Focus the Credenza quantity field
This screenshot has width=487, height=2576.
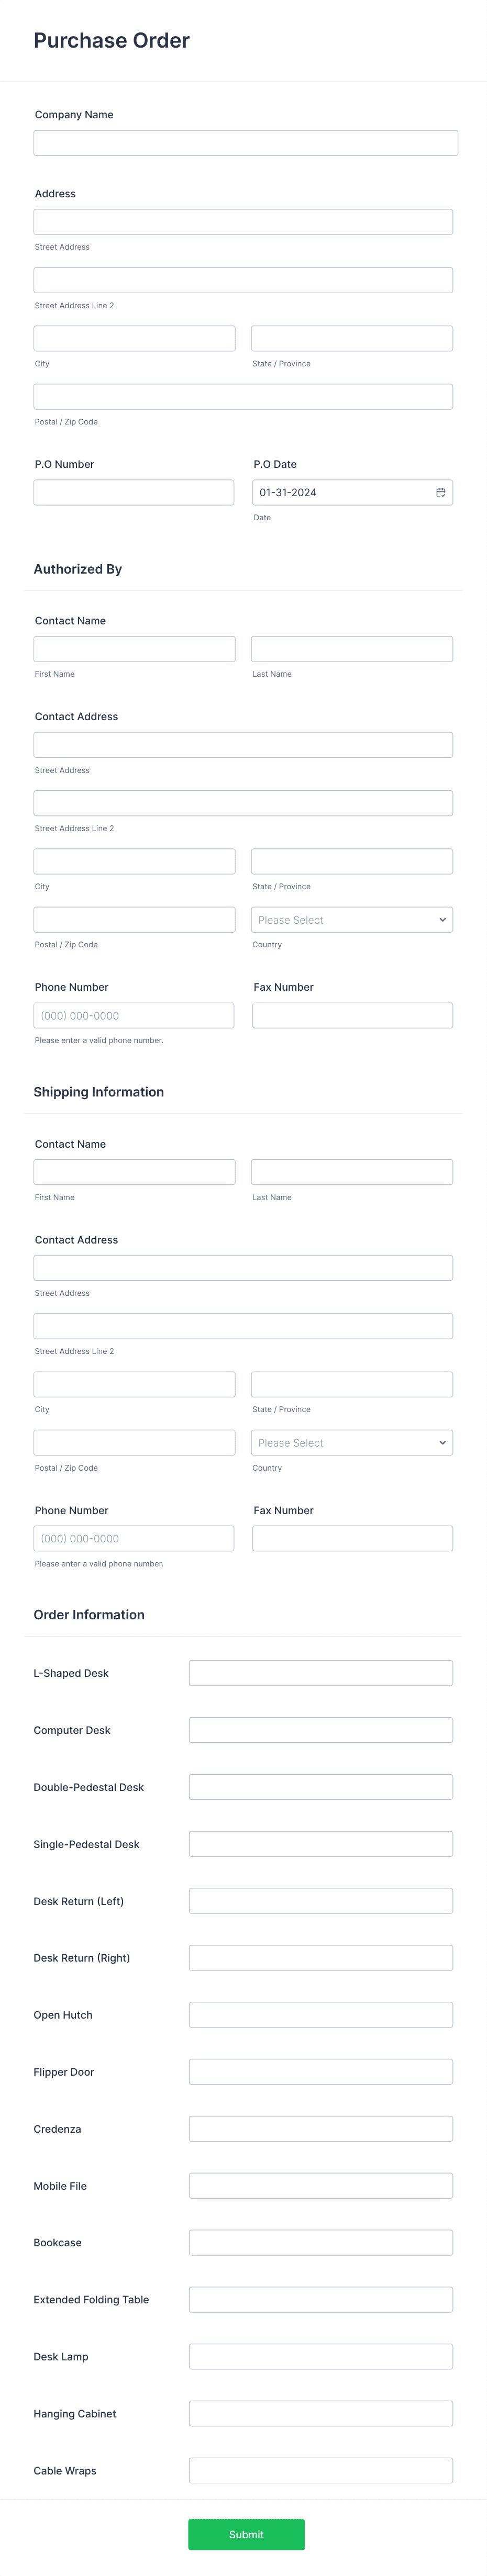[321, 2129]
